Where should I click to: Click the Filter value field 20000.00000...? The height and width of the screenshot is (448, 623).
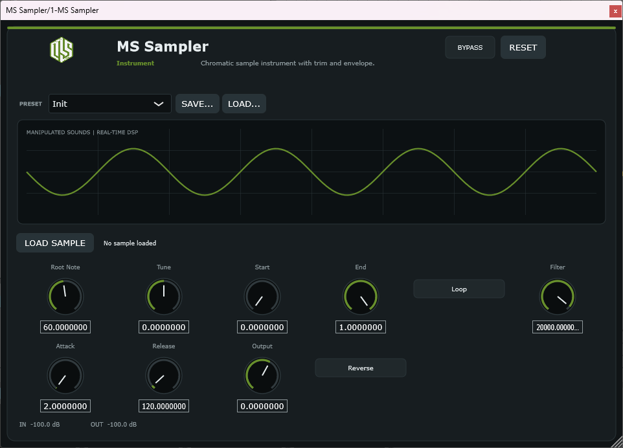click(558, 327)
